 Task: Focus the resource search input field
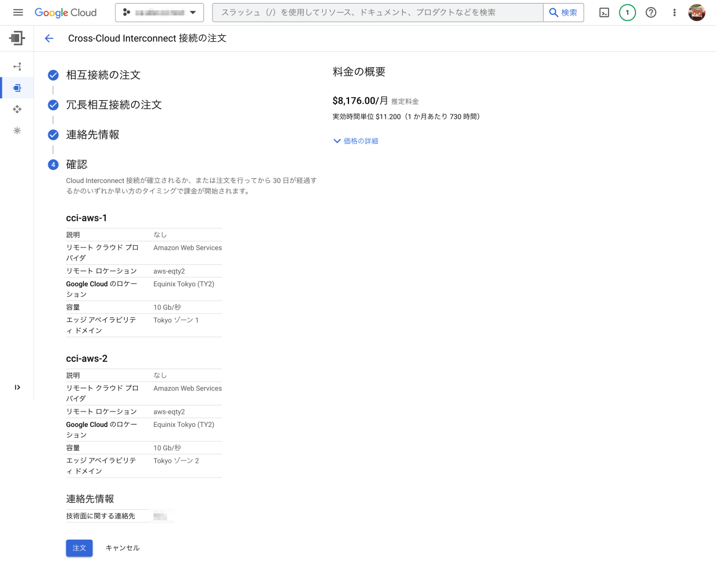378,13
